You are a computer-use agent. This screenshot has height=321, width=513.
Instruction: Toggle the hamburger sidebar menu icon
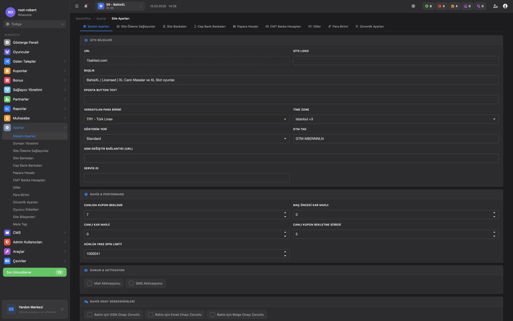tap(77, 6)
